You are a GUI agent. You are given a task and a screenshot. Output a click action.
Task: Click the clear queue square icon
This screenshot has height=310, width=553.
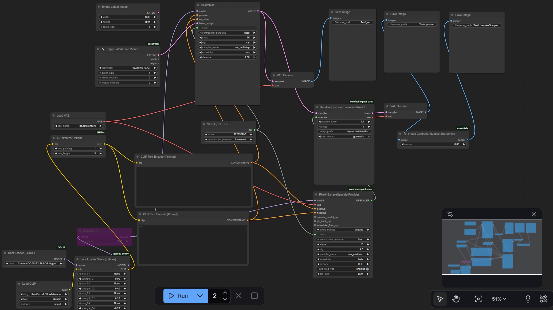(x=254, y=296)
